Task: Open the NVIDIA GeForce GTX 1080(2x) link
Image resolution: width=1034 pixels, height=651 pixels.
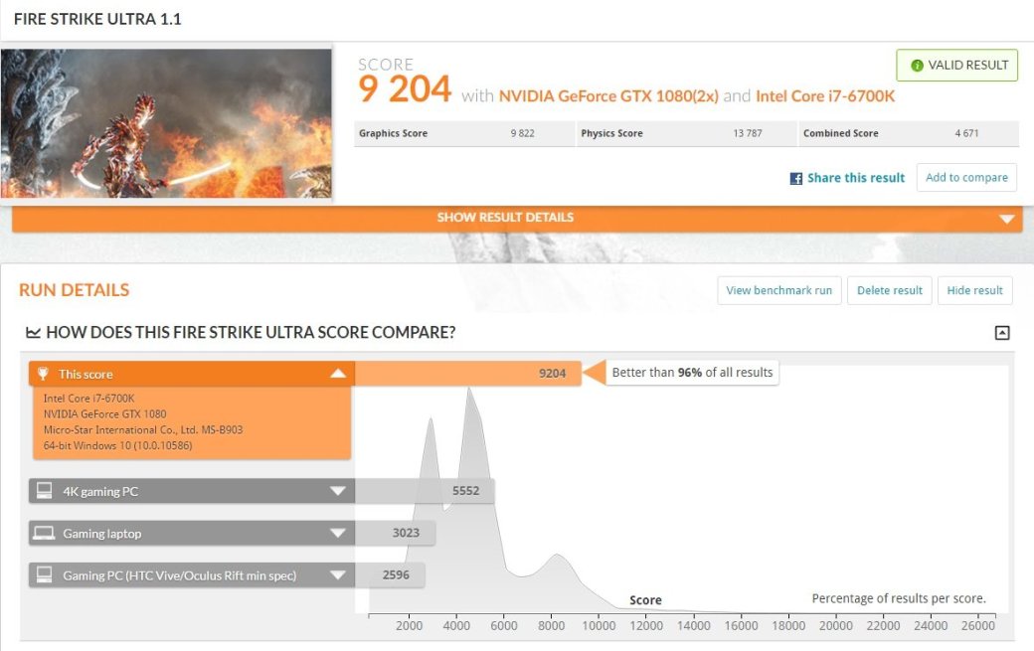Action: pos(608,96)
